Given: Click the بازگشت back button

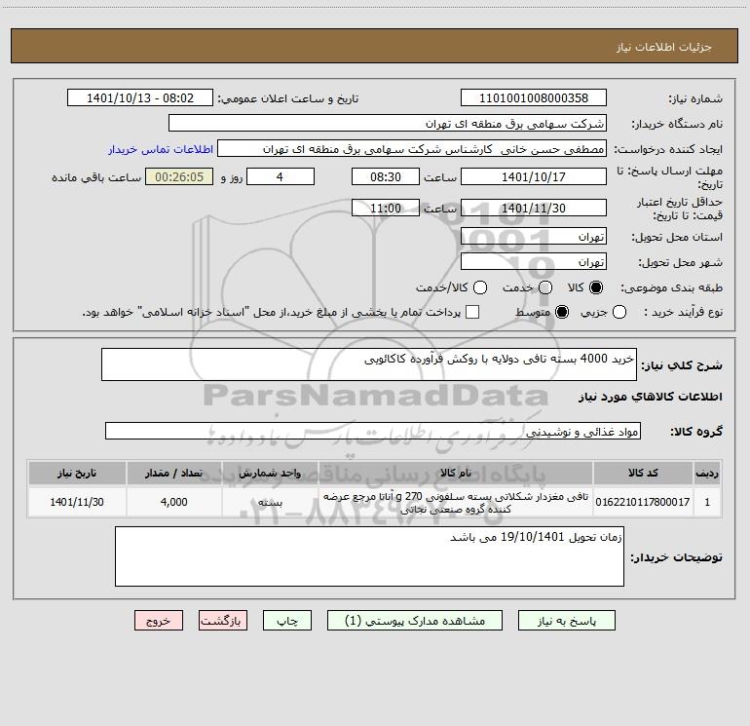Looking at the screenshot, I should click(223, 620).
